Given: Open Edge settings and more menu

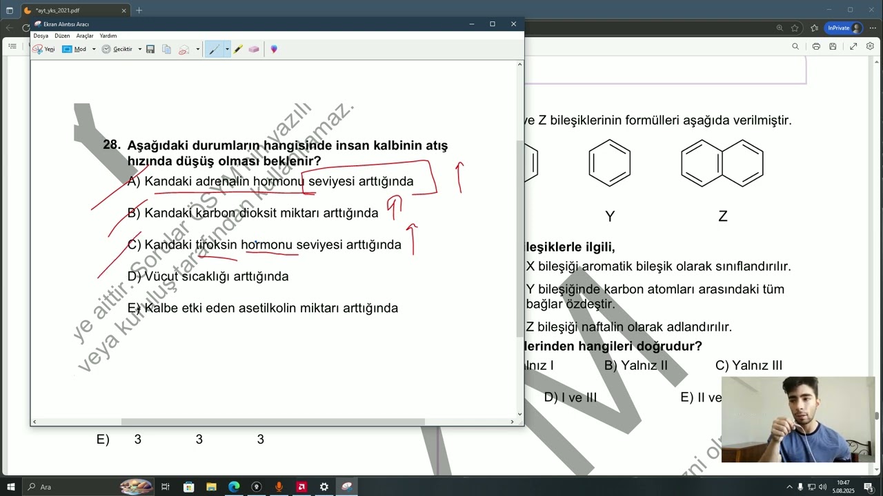Looking at the screenshot, I should click(x=872, y=28).
